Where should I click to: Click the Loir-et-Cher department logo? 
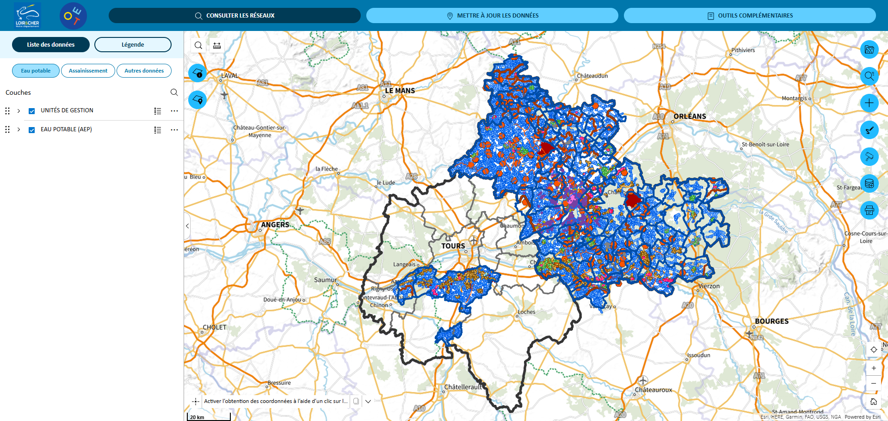pyautogui.click(x=28, y=16)
